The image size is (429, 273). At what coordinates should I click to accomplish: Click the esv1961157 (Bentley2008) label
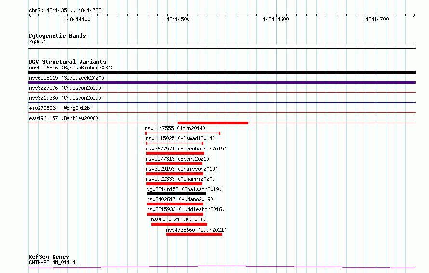64,118
